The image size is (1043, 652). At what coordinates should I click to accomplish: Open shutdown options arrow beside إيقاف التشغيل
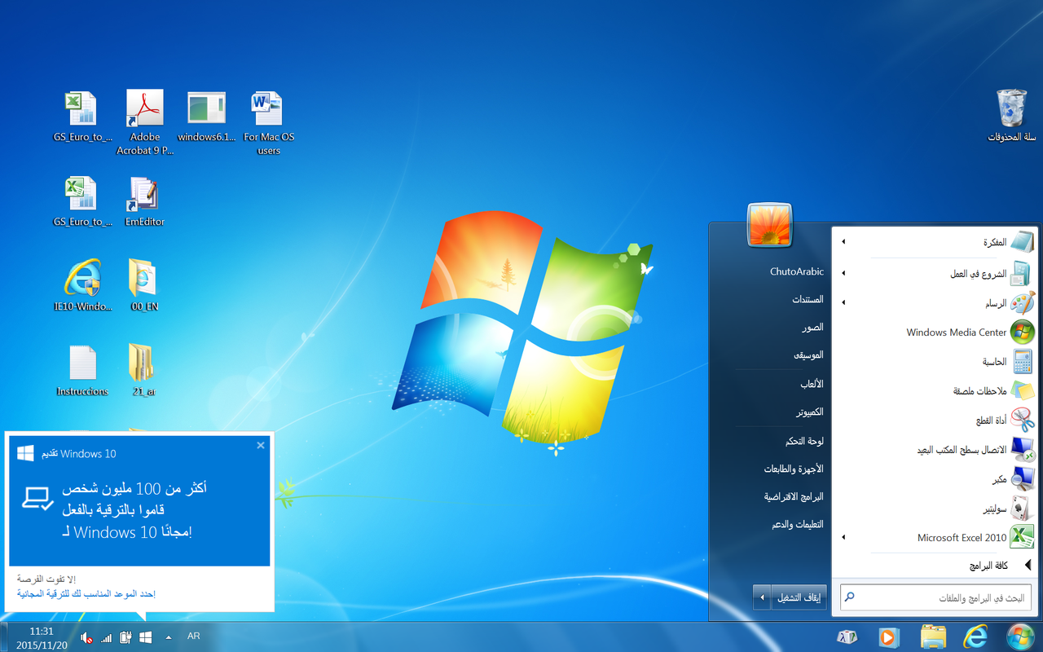pos(762,597)
